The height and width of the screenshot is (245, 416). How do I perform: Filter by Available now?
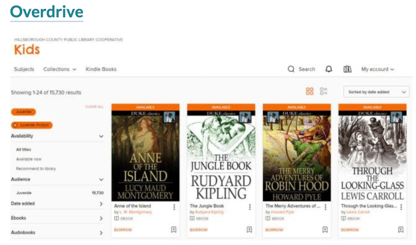[x=29, y=159]
